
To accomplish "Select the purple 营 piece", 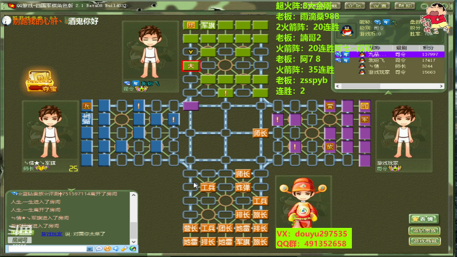I will tap(330, 106).
